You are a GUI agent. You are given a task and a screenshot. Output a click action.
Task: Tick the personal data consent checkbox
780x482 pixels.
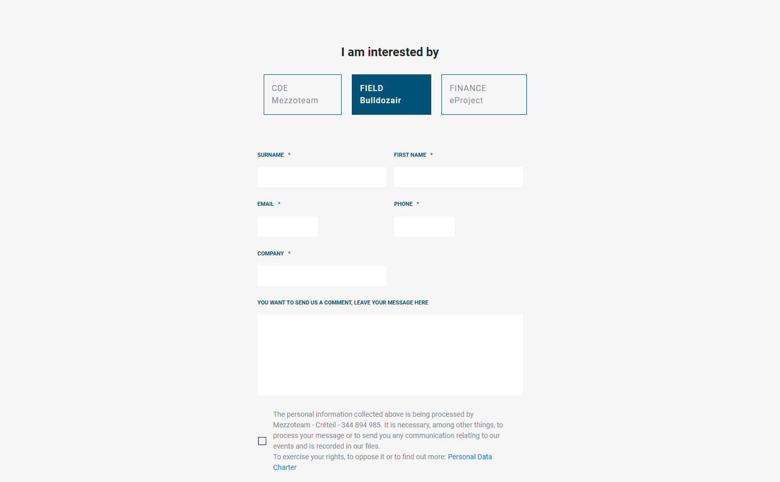point(262,441)
